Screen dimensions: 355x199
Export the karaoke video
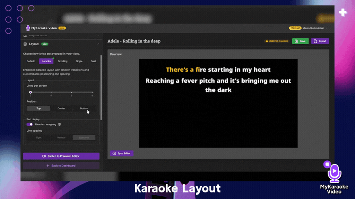pos(320,41)
